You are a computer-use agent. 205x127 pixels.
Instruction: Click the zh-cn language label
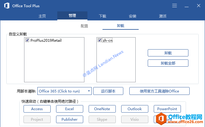[107, 41]
